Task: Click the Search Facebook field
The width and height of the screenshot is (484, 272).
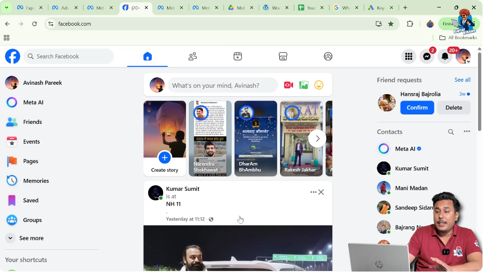Action: coord(68,56)
